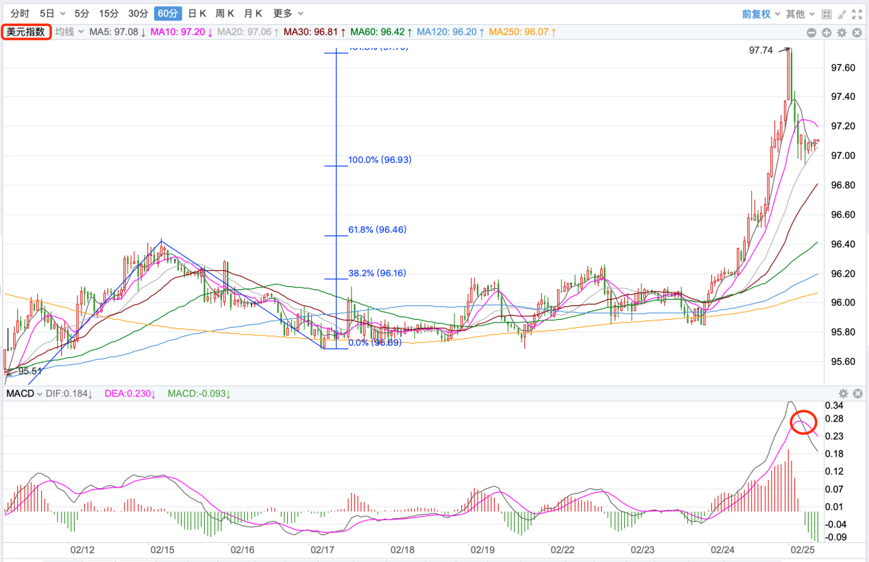Switch to 分时 intraday view
869x562 pixels.
[x=20, y=14]
